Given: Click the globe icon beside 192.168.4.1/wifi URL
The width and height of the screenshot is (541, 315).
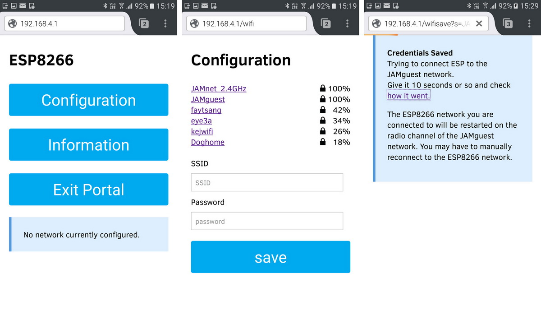Looking at the screenshot, I should (194, 23).
